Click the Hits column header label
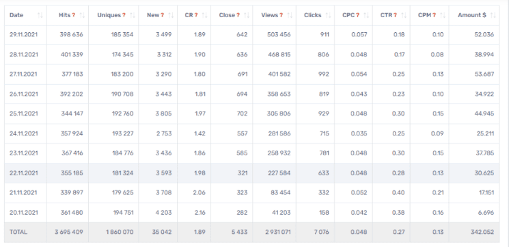This screenshot has width=509, height=247. tap(65, 15)
